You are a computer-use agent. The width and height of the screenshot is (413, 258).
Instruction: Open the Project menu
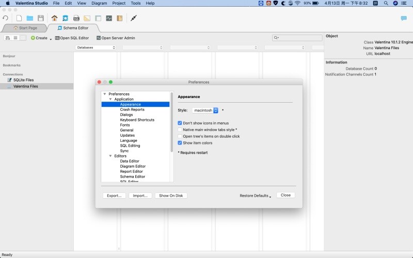[119, 3]
